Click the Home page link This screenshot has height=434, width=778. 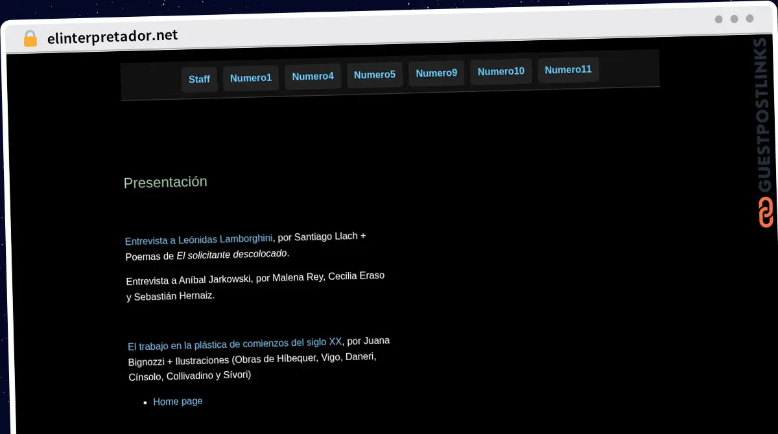pos(178,401)
